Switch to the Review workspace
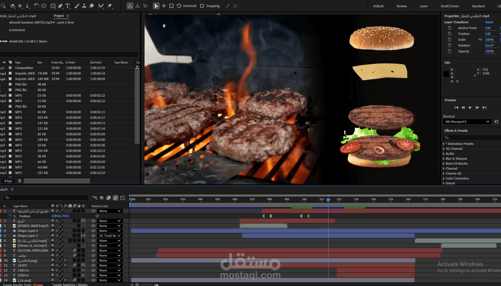Image resolution: width=501 pixels, height=286 pixels. (401, 6)
